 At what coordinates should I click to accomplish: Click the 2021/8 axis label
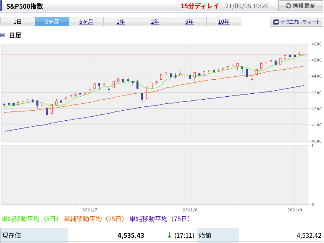point(190,210)
